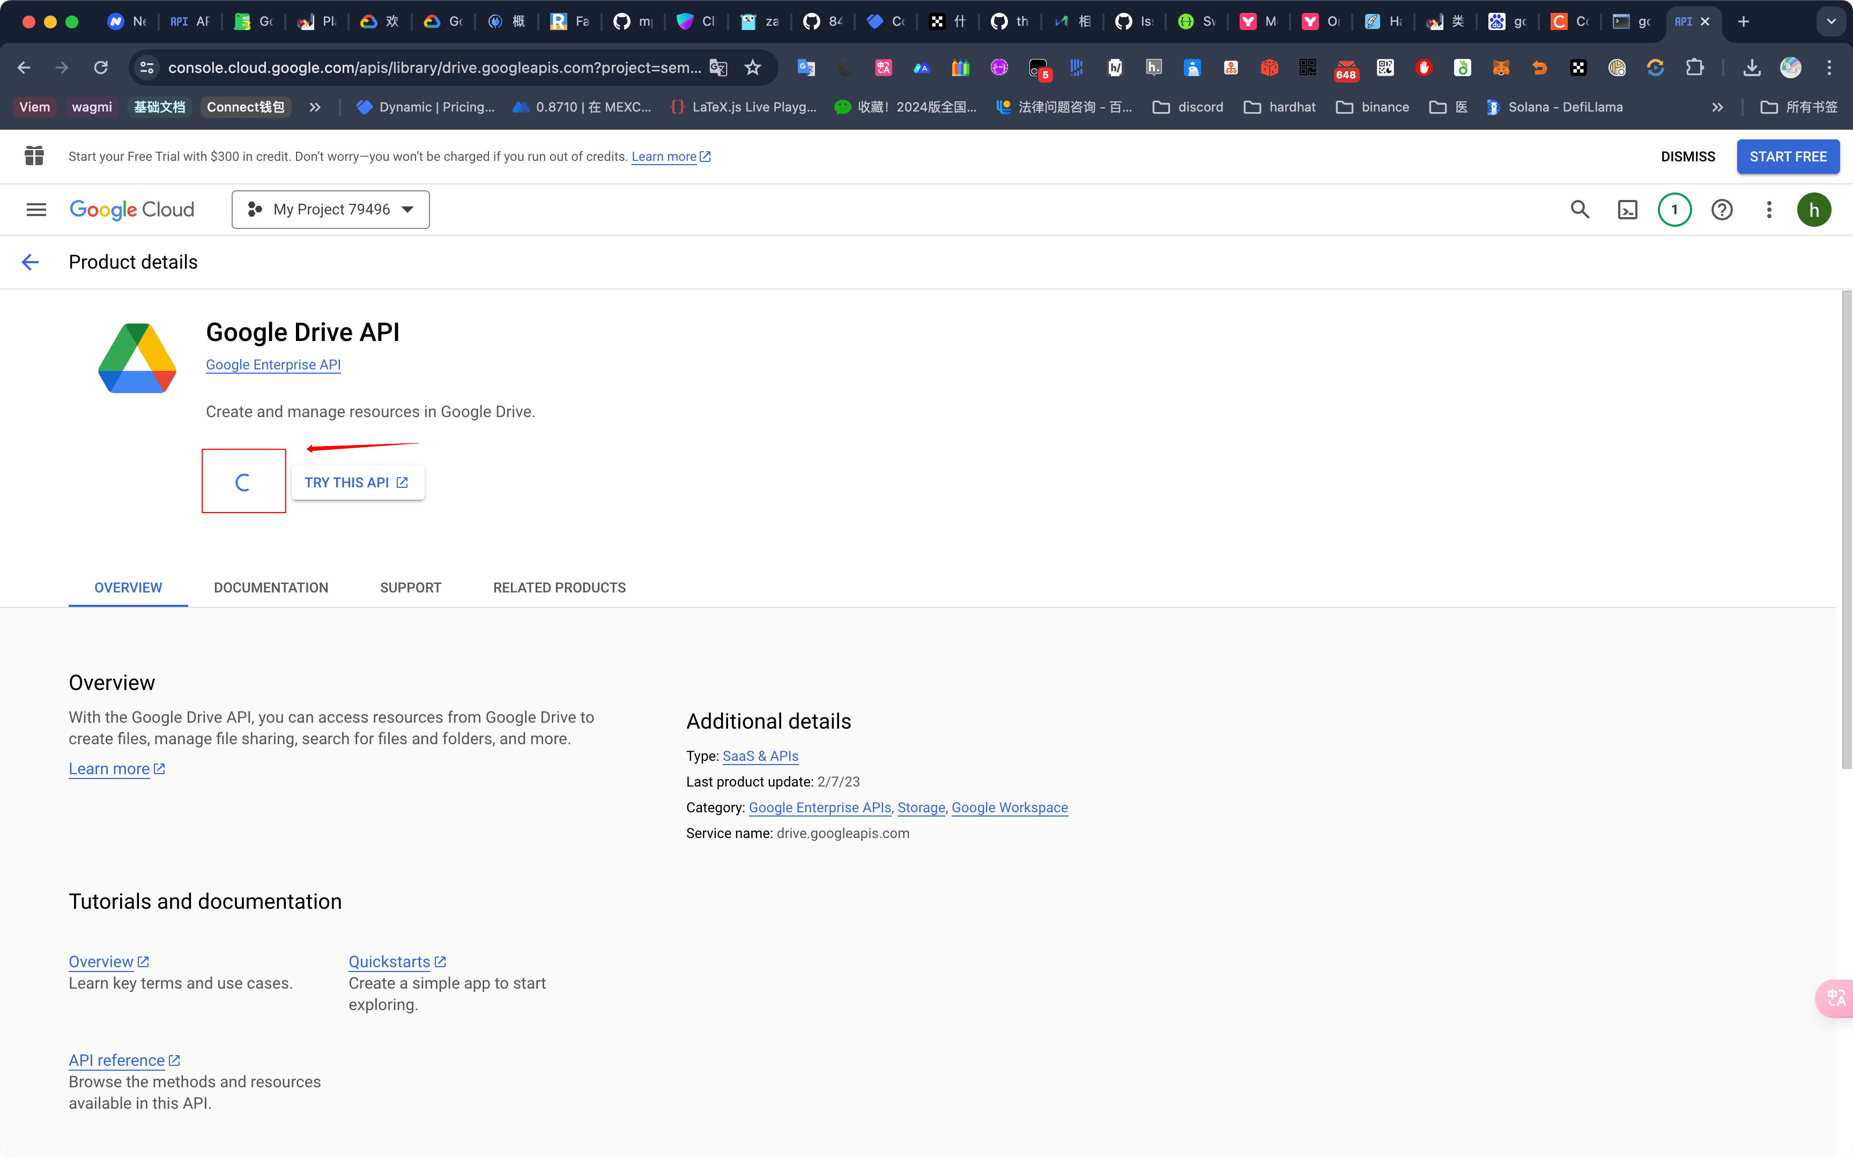
Task: Follow Learn more link under Overview
Action: pos(116,769)
